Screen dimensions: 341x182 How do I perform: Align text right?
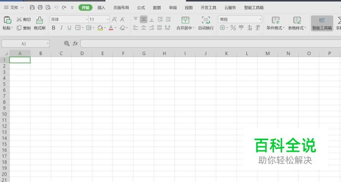(x=152, y=28)
